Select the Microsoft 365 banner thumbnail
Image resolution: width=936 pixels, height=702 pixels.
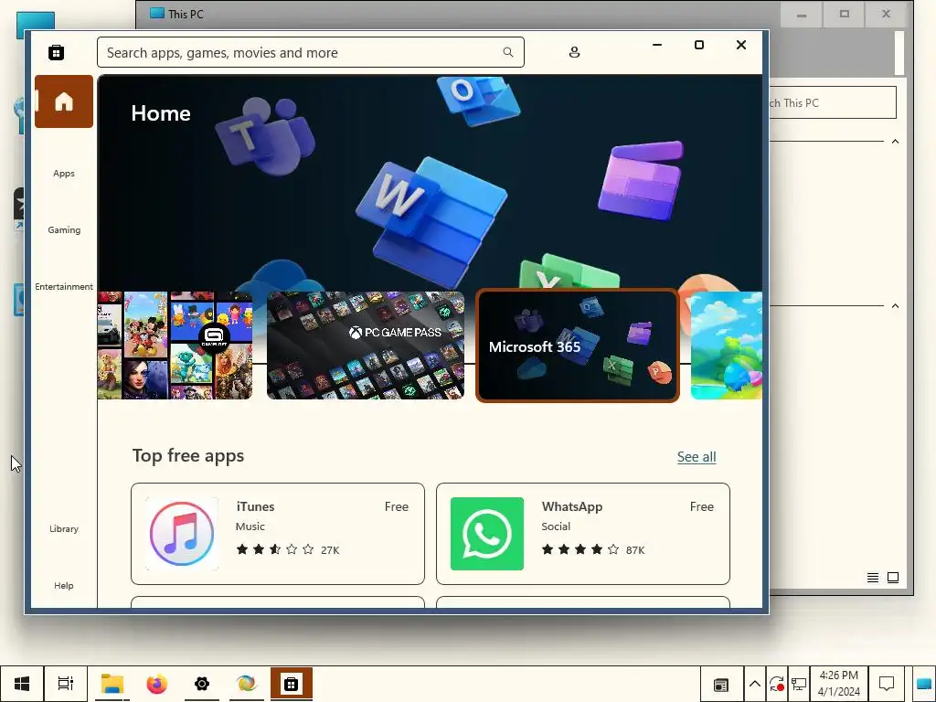click(x=578, y=346)
